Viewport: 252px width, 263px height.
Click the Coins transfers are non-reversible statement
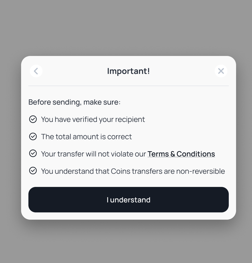pos(133,171)
